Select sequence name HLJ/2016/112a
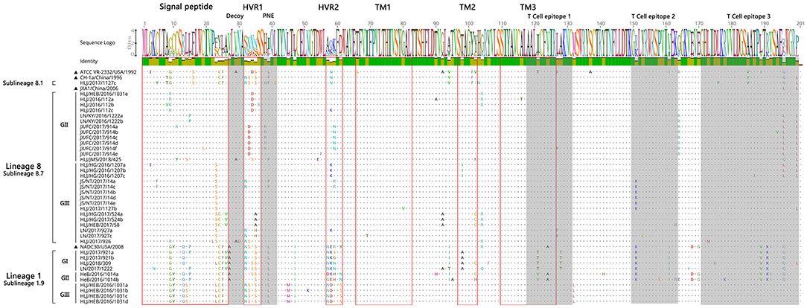Image resolution: width=807 pixels, height=308 pixels. click(x=96, y=99)
